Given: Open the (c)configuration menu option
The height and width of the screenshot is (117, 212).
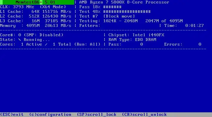Looking at the screenshot, I should click(50, 115).
